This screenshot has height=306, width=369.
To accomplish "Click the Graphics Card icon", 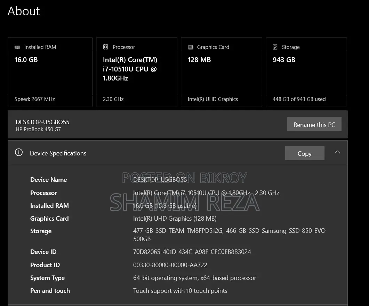I will tap(190, 47).
